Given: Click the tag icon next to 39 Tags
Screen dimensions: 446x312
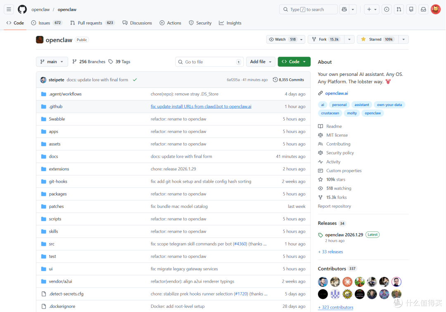Looking at the screenshot, I should click(111, 61).
